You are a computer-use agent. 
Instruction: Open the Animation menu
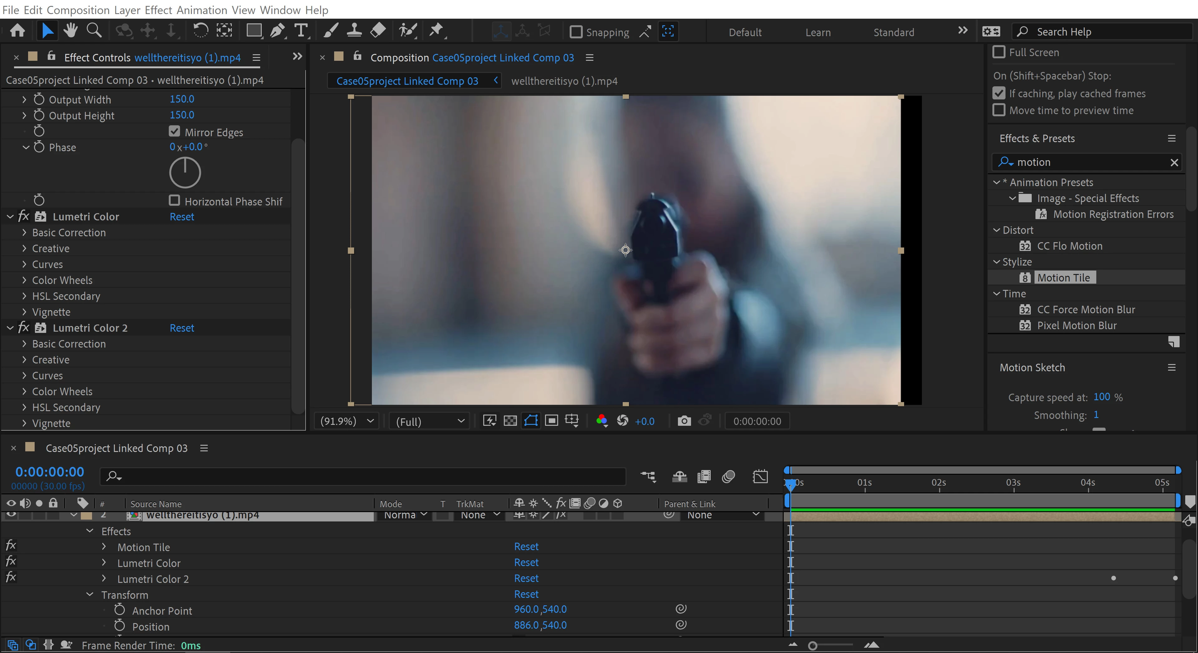tap(202, 10)
